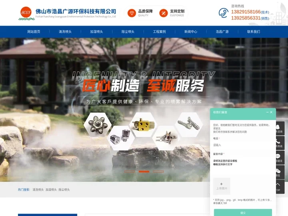The height and width of the screenshot is (216, 288).
Task: Select the active orange banner slide indicator
Action: click(x=144, y=172)
